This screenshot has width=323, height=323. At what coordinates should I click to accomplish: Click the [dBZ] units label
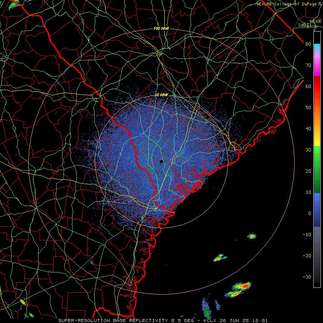[x=305, y=25]
